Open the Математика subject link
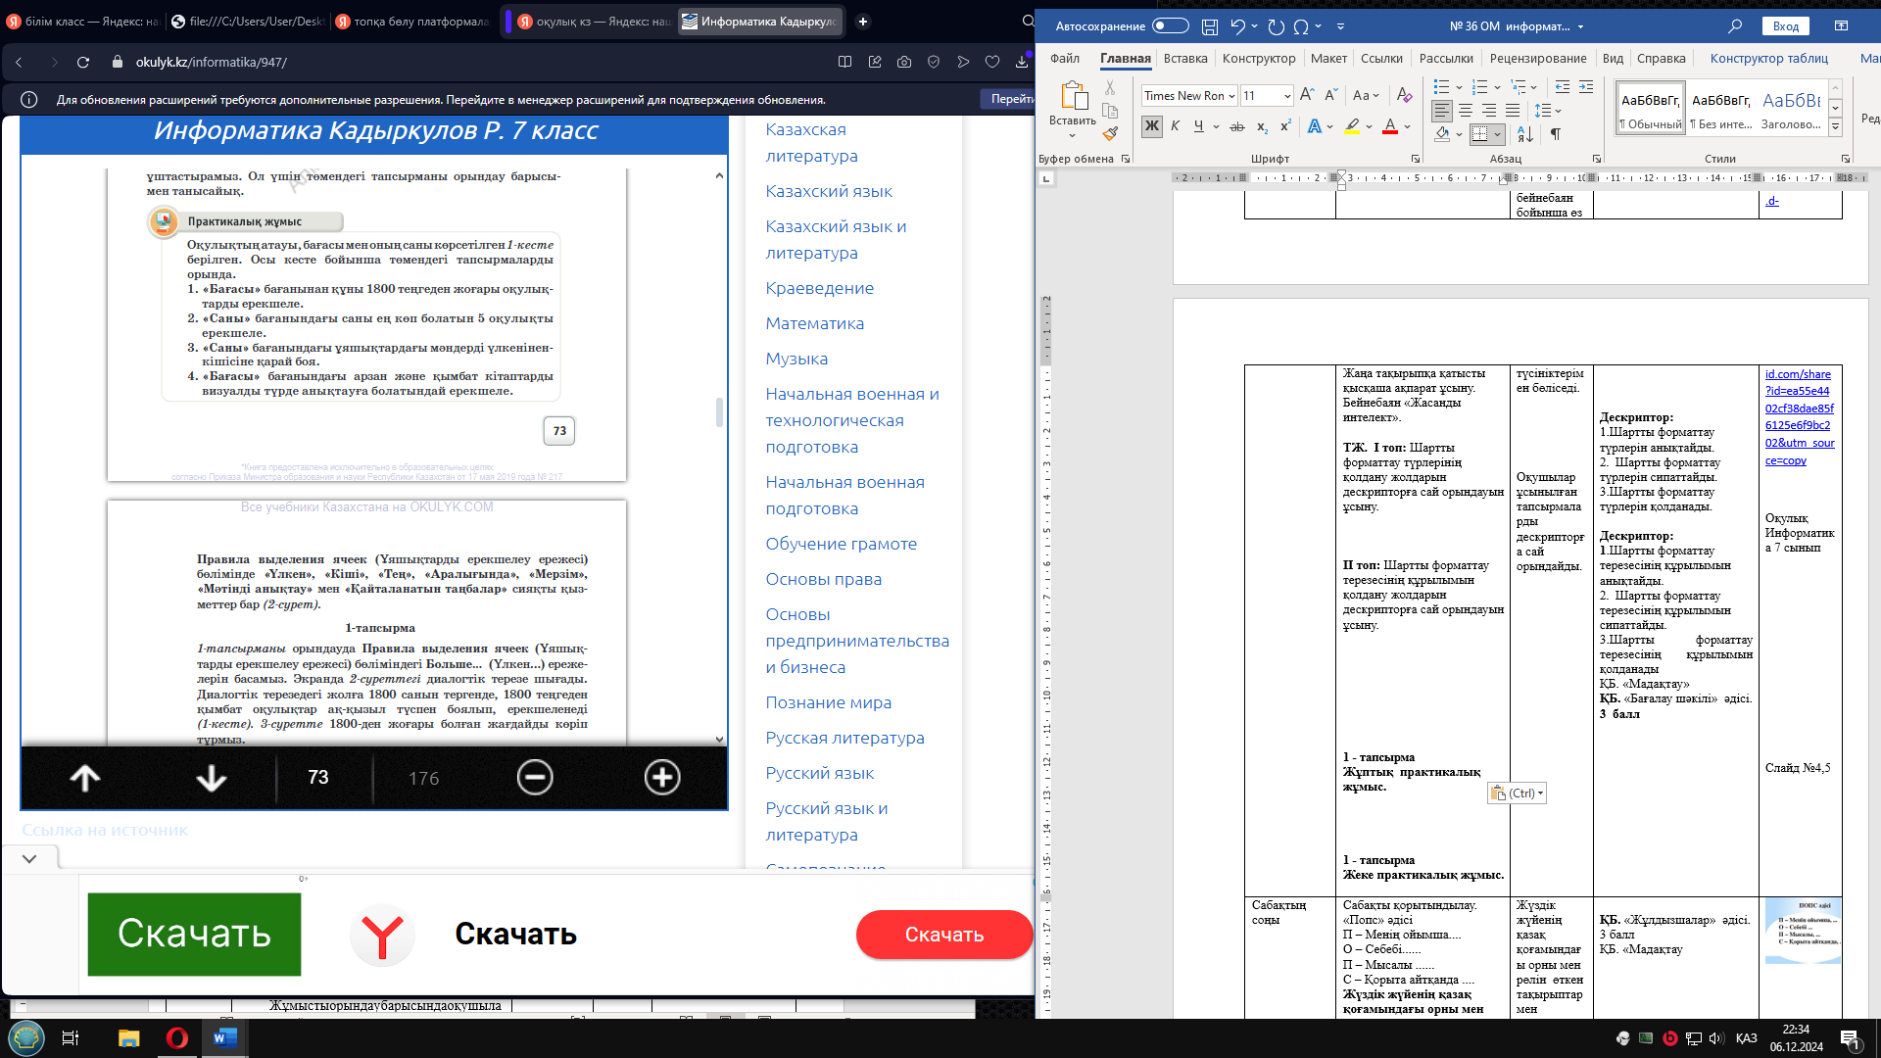This screenshot has height=1058, width=1881. 814,323
